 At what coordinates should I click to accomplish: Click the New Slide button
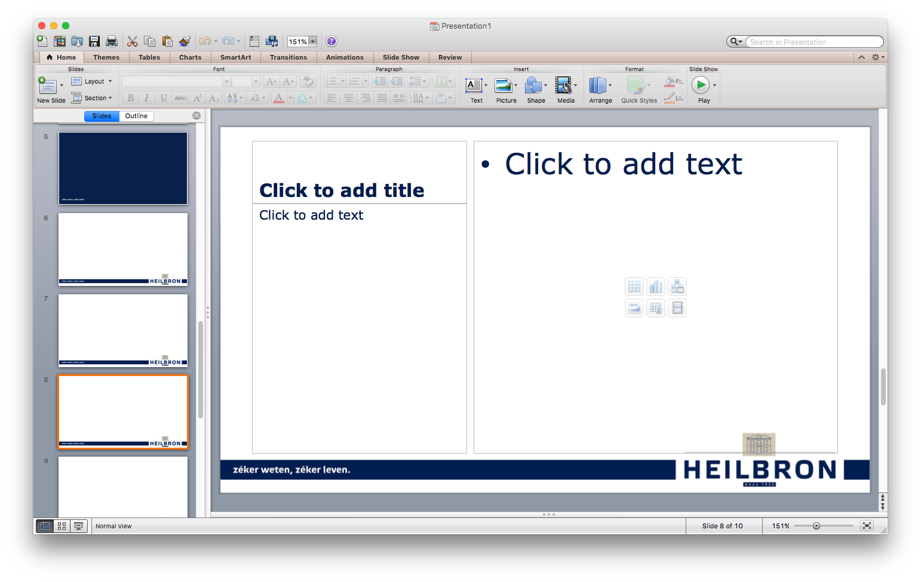(47, 87)
